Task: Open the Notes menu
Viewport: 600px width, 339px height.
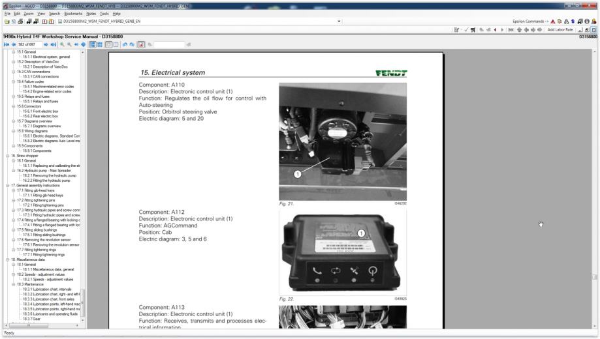Action: coord(91,14)
